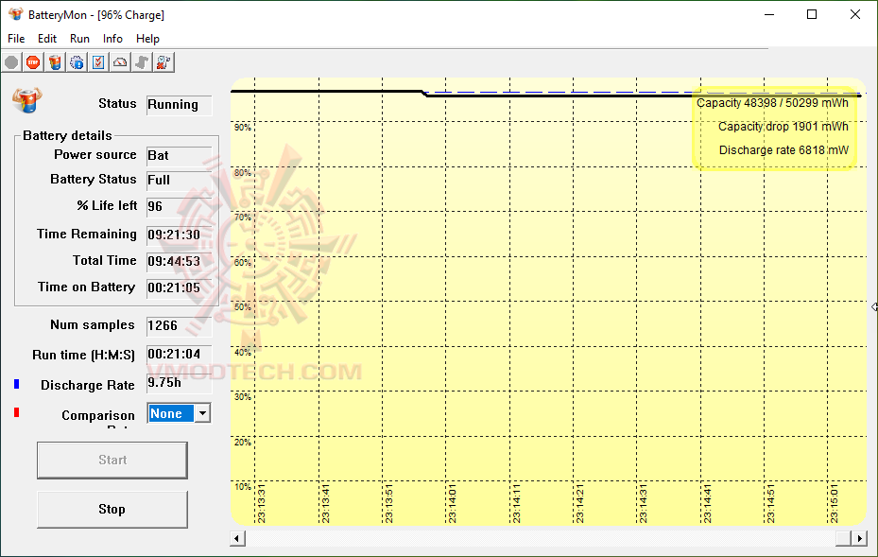Click the Power source field showing Bat
The width and height of the screenshot is (878, 557).
click(180, 156)
